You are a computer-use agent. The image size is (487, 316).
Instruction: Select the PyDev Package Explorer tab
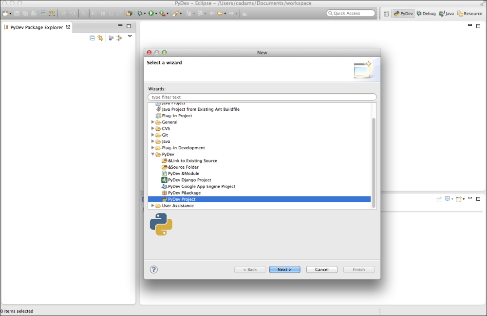37,27
